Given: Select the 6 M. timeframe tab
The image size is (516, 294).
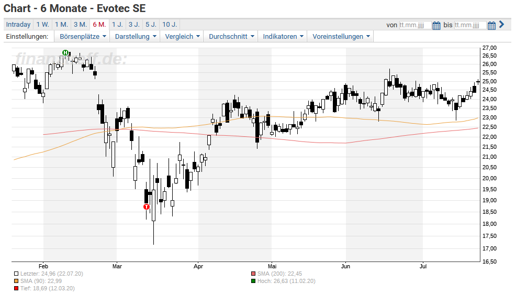Looking at the screenshot, I should pos(99,25).
